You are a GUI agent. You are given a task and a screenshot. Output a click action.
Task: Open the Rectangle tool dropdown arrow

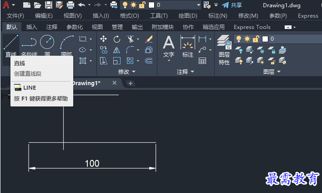pos(91,39)
